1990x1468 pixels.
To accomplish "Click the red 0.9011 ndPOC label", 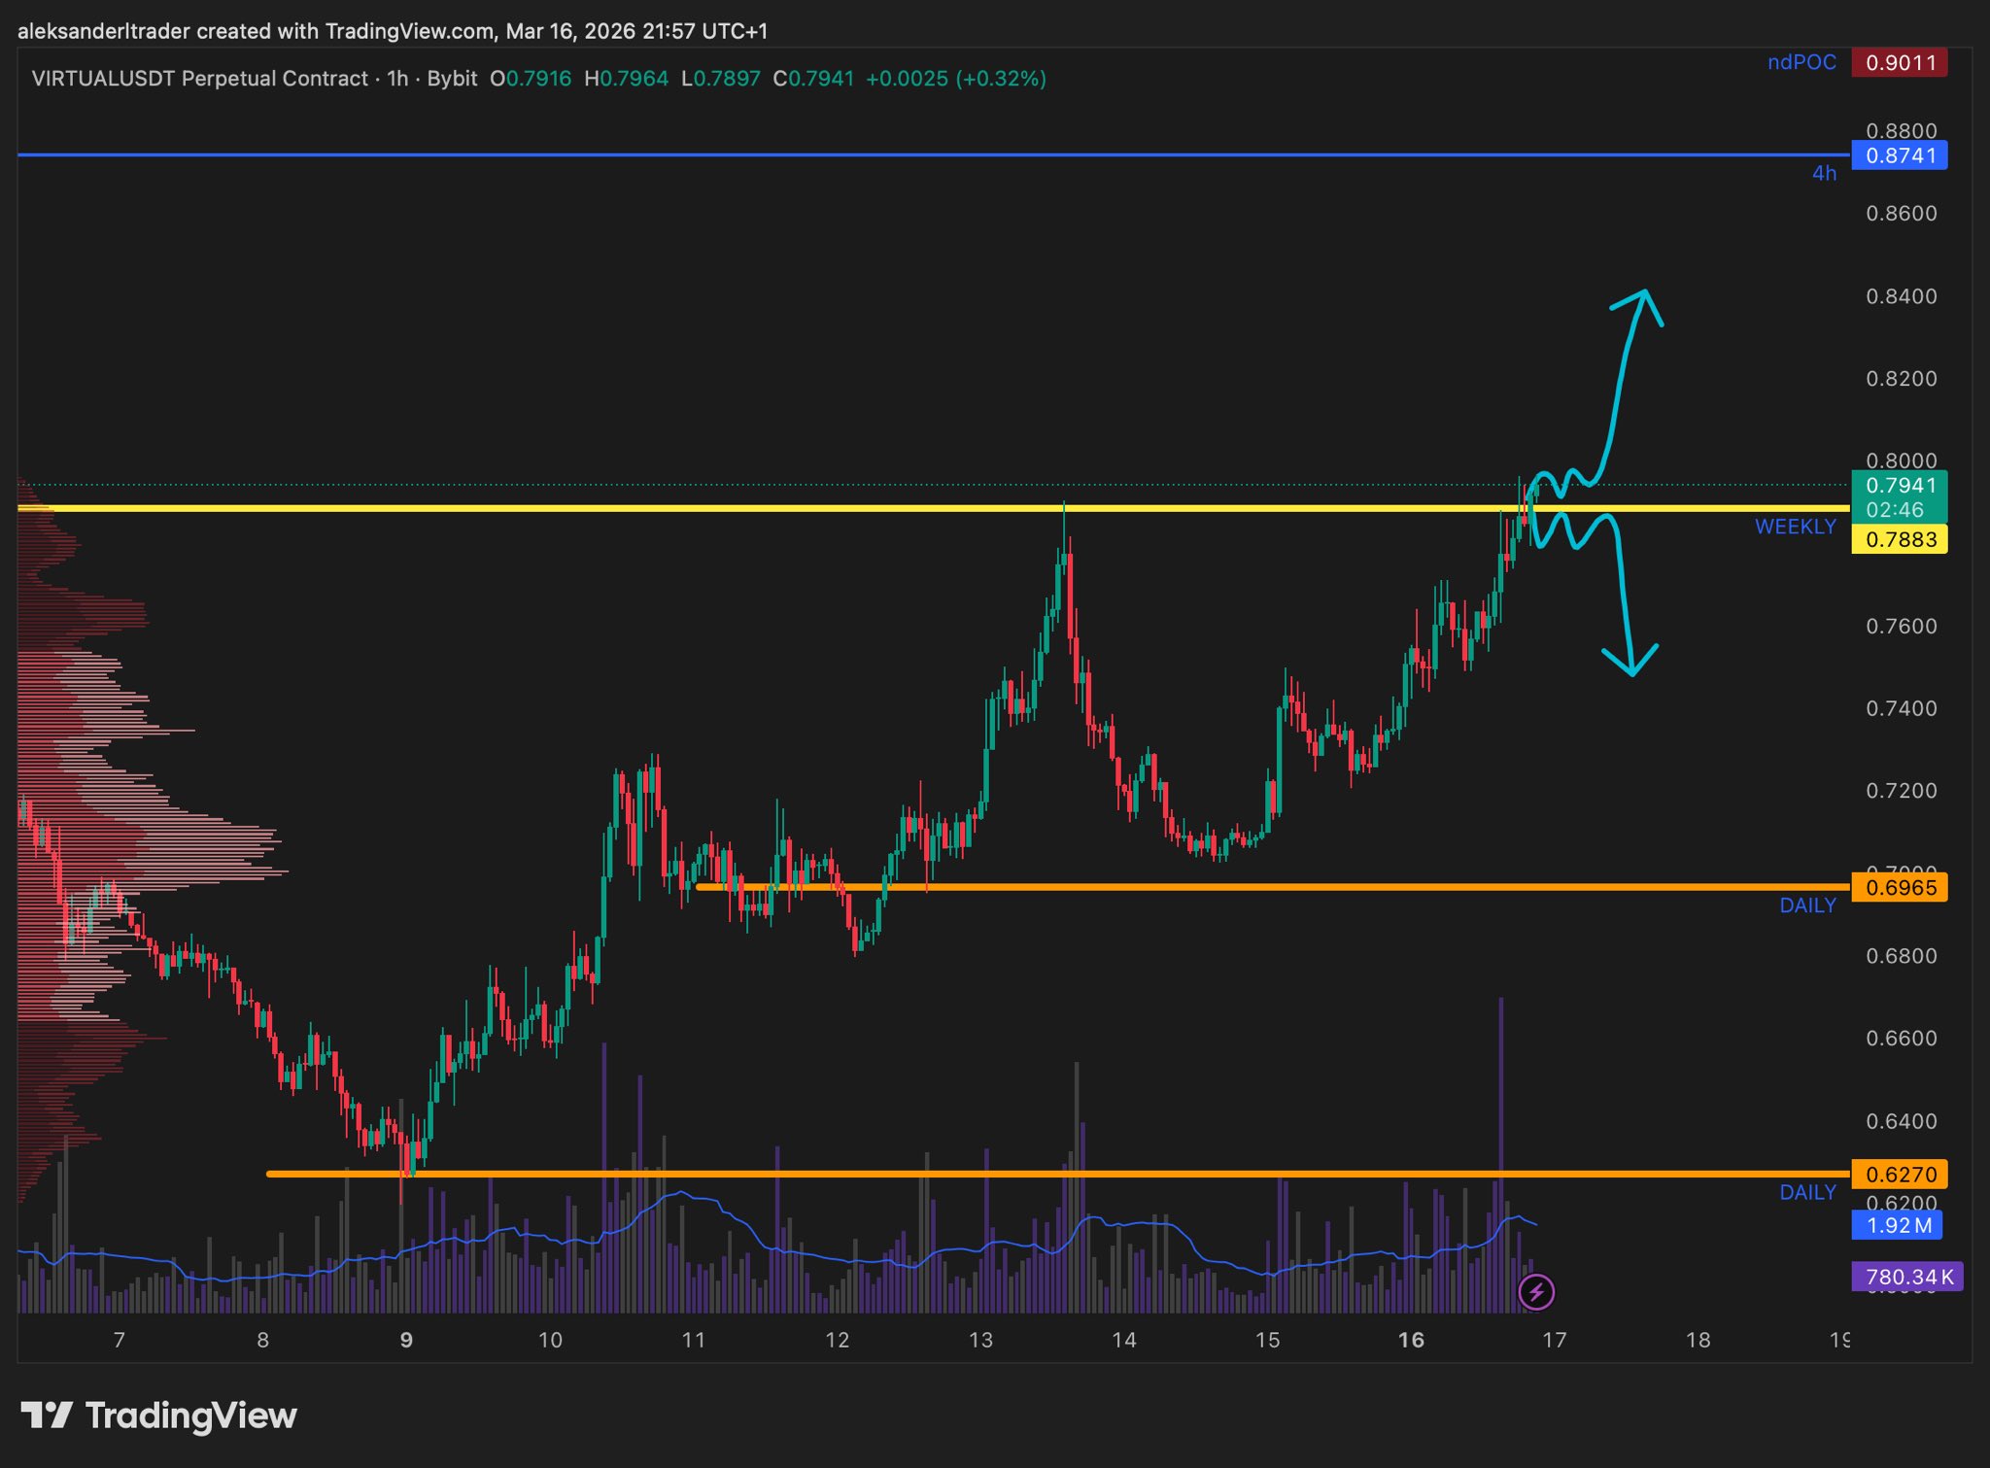I will tap(1899, 63).
